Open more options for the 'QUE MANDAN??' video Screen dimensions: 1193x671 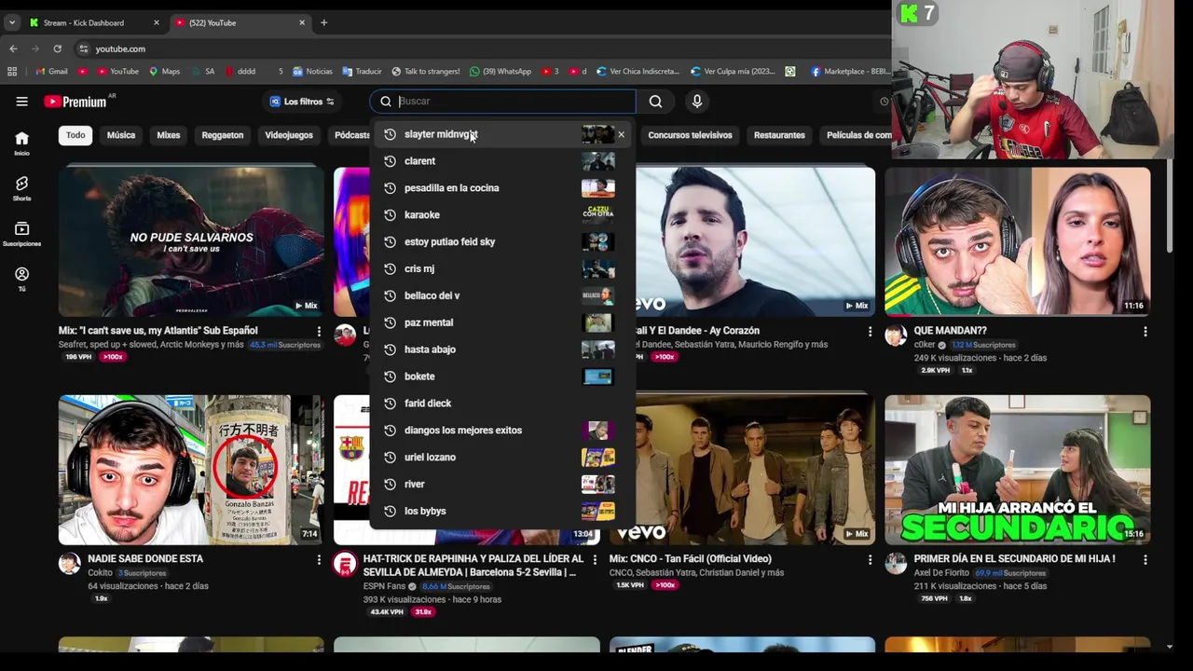point(1145,331)
